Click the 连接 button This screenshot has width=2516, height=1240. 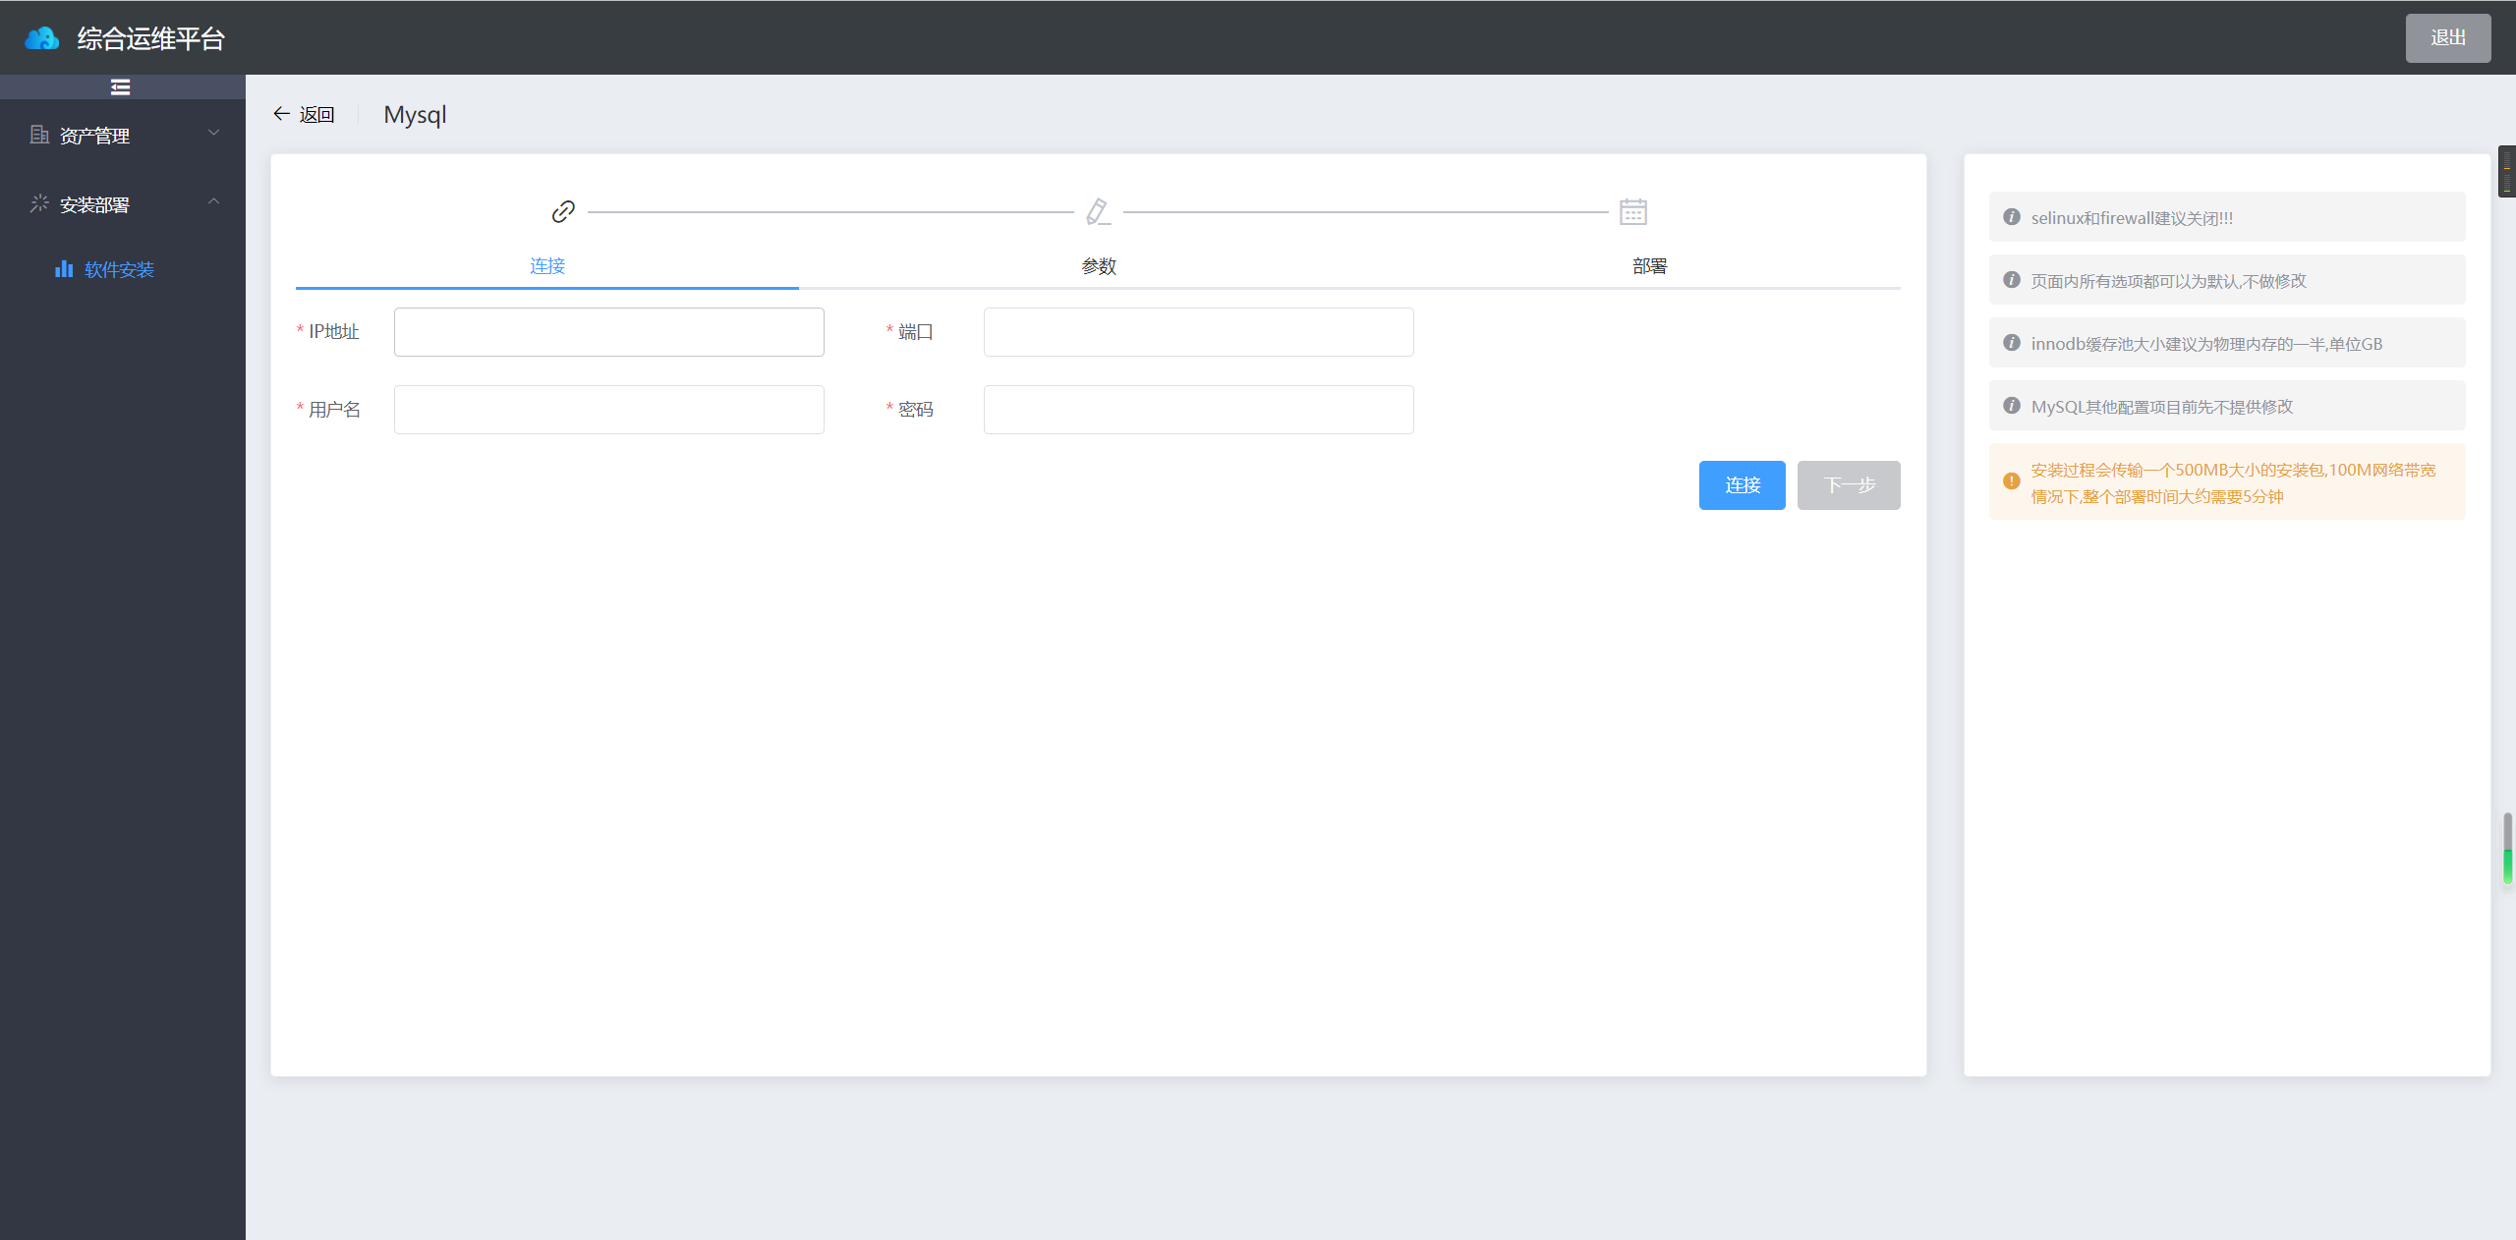tap(1741, 484)
